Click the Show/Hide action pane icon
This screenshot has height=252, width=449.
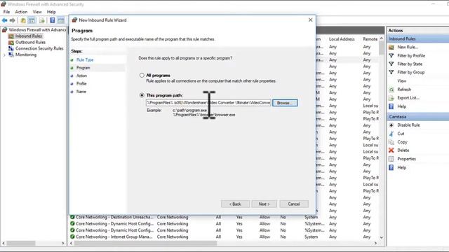(x=61, y=20)
